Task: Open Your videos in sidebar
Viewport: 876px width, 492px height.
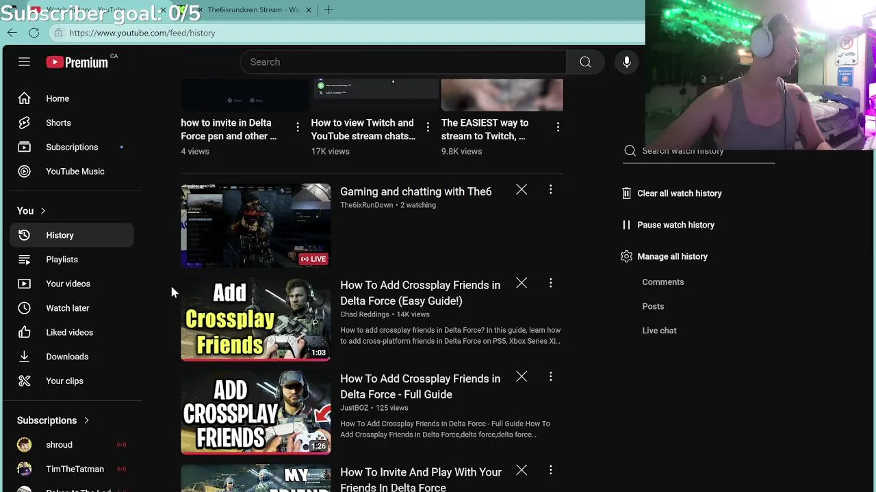Action: click(72, 284)
